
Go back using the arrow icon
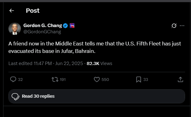coord(12,11)
